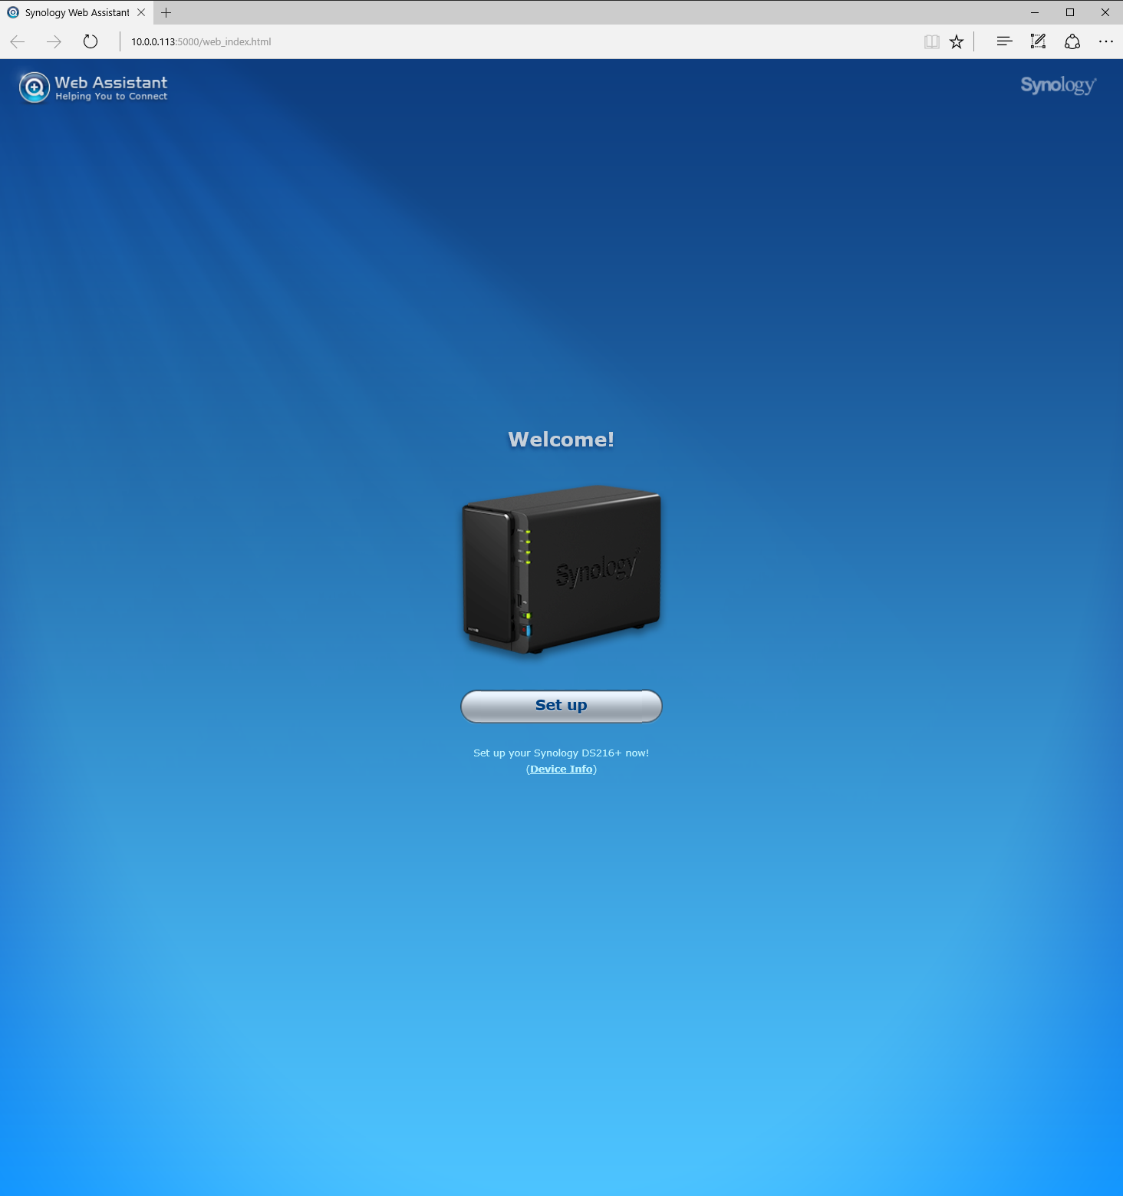Click the Synology brand logo
The width and height of the screenshot is (1123, 1196).
click(1058, 85)
